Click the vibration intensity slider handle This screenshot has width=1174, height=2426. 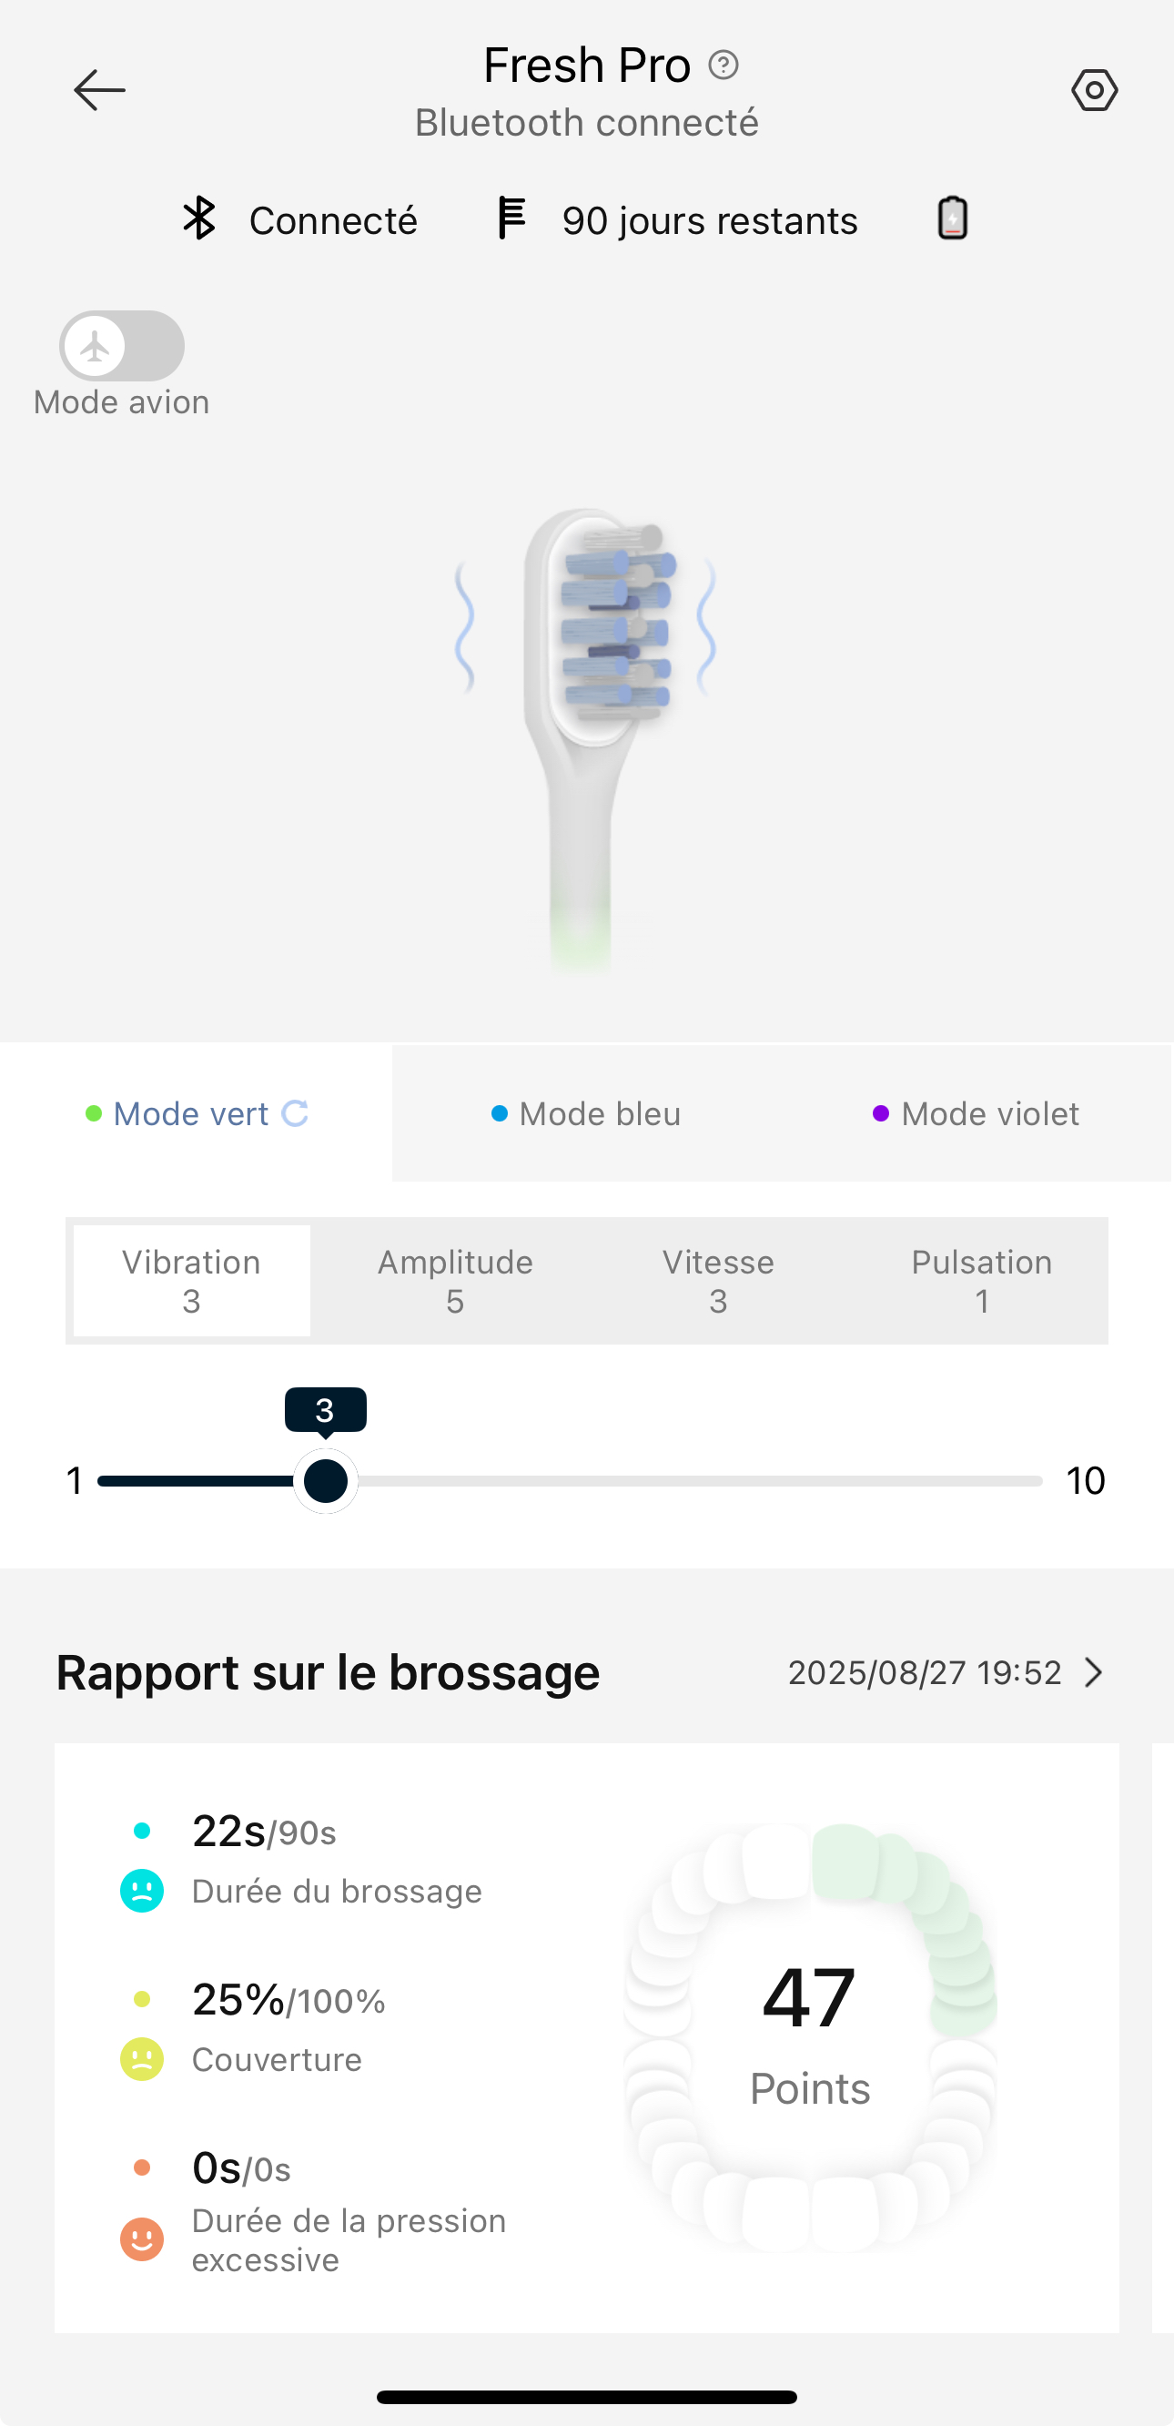tap(326, 1481)
